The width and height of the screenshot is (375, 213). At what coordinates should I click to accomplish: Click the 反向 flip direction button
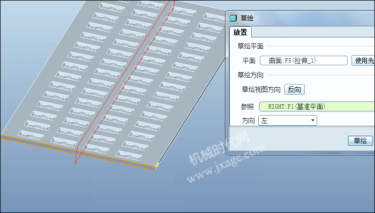(295, 89)
